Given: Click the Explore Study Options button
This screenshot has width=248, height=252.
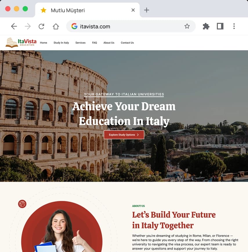Looking at the screenshot, I should point(124,135).
